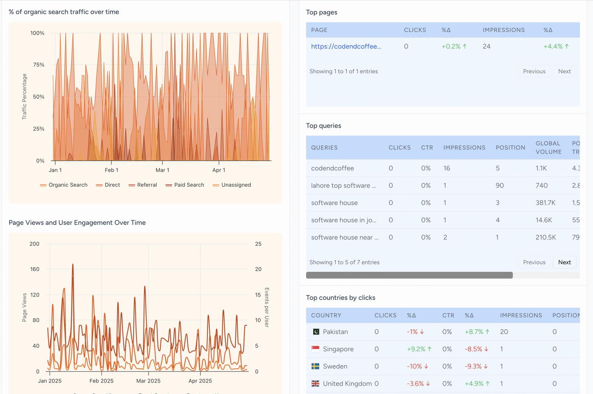Sort Top queries by IMPRESSIONS column

coord(464,147)
